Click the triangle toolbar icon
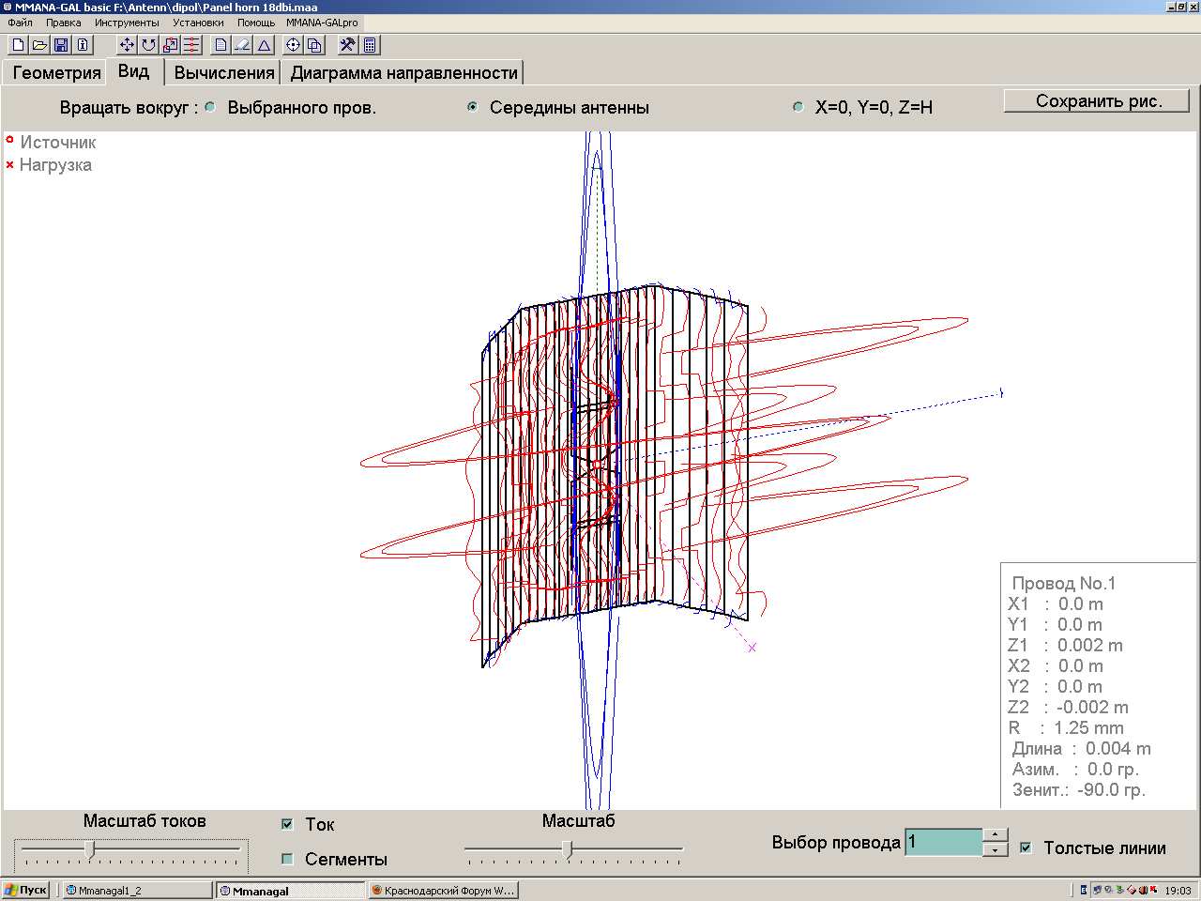 pos(265,45)
